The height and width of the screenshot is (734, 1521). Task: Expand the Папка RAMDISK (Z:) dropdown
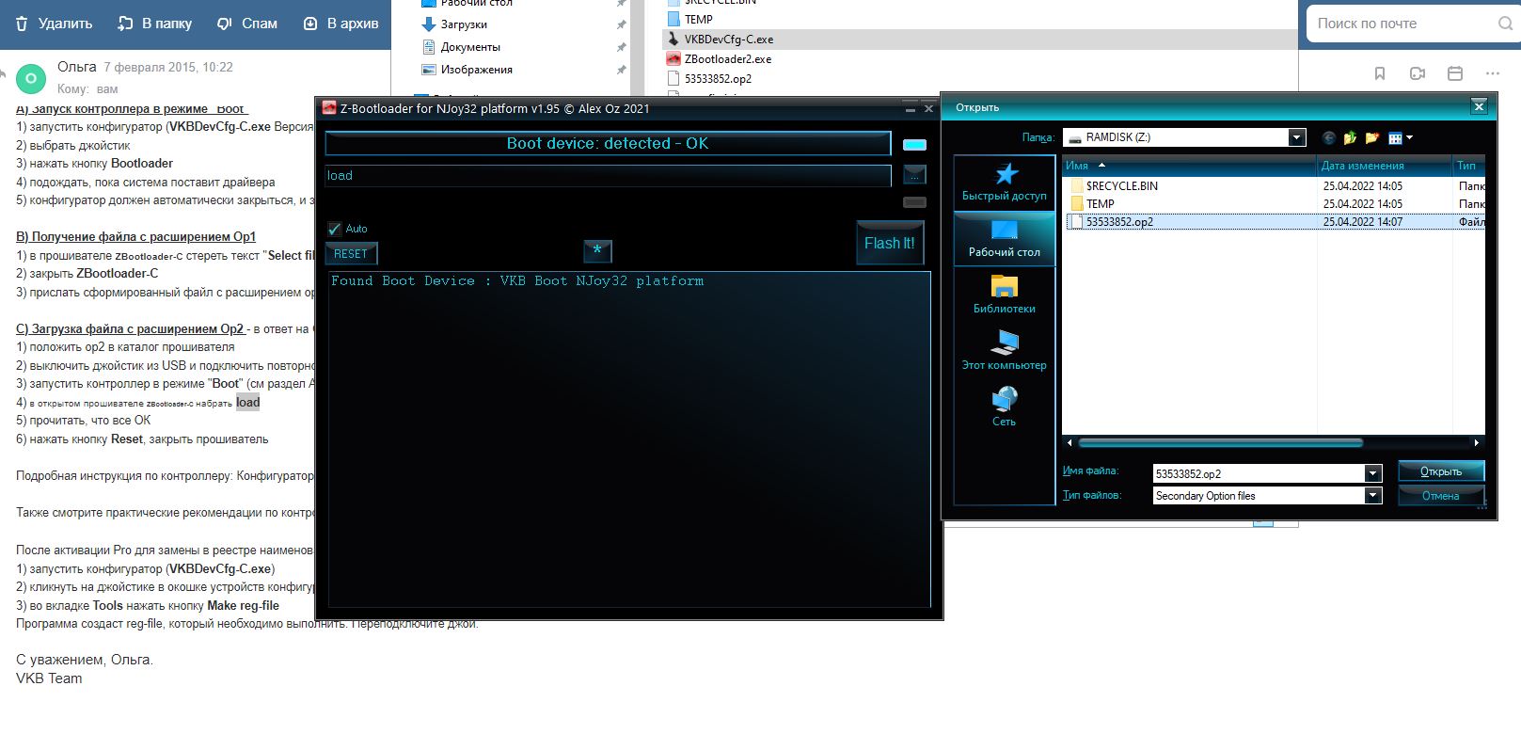(1297, 137)
